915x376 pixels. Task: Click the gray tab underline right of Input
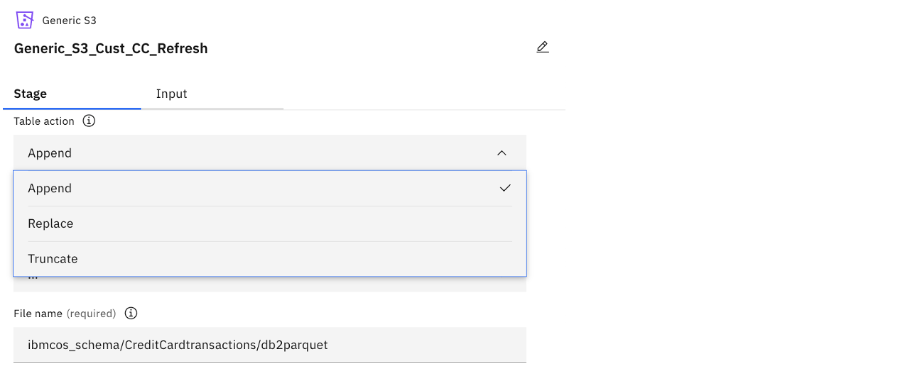(x=242, y=109)
